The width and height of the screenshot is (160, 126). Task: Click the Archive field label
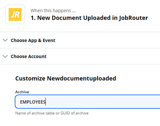[x=22, y=92]
